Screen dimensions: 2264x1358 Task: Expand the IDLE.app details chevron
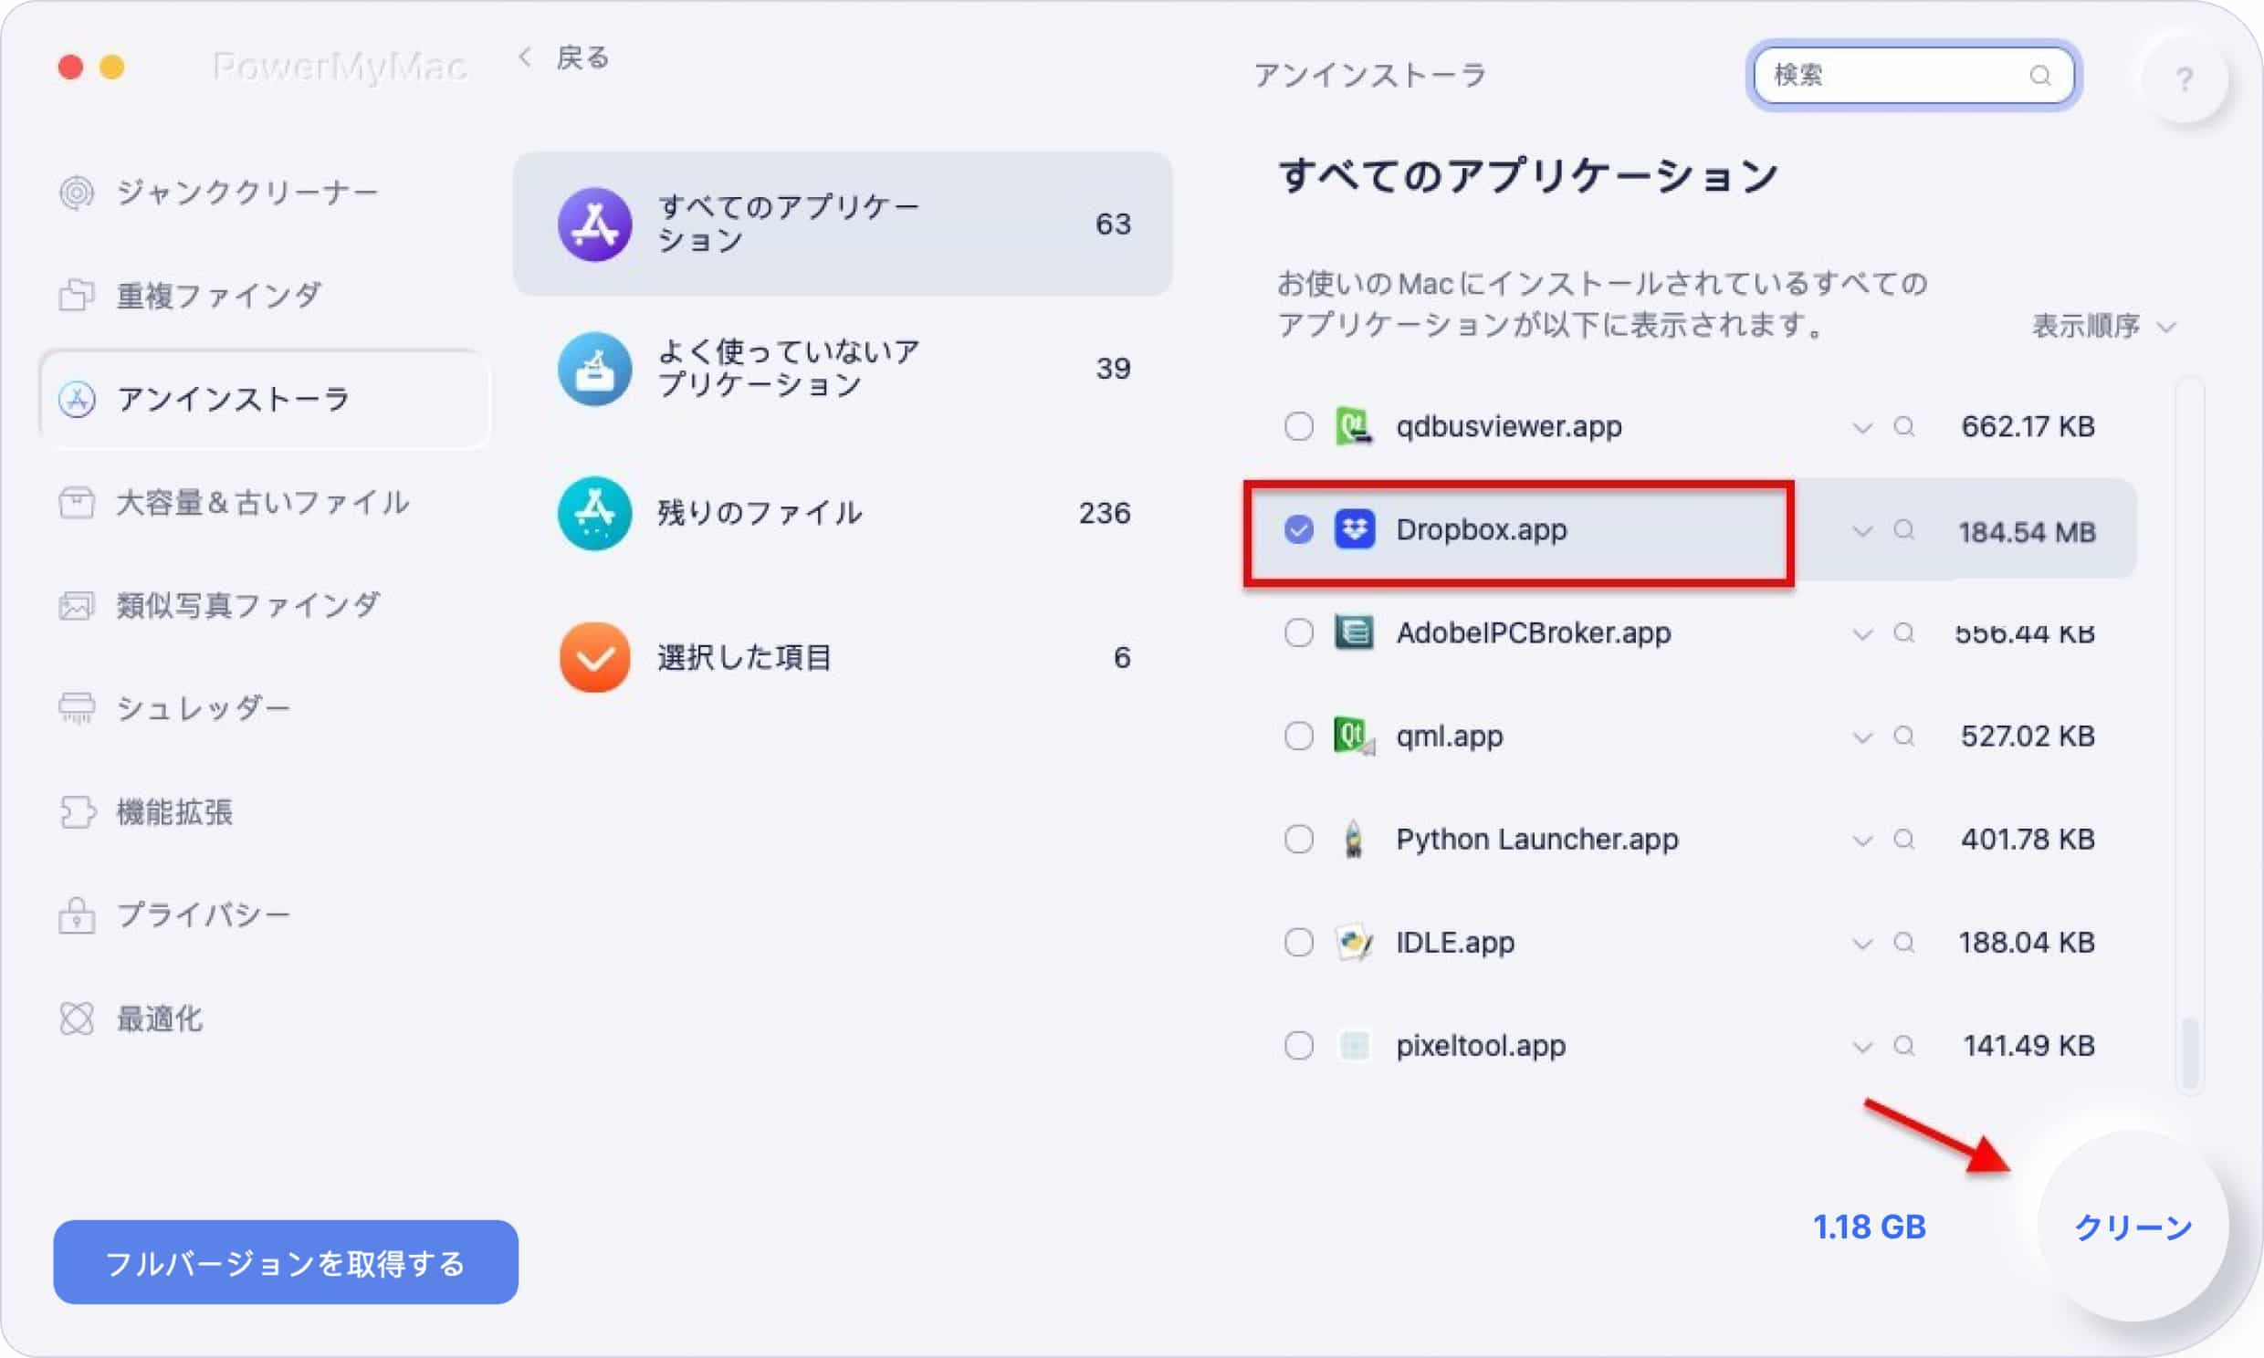pos(1861,945)
